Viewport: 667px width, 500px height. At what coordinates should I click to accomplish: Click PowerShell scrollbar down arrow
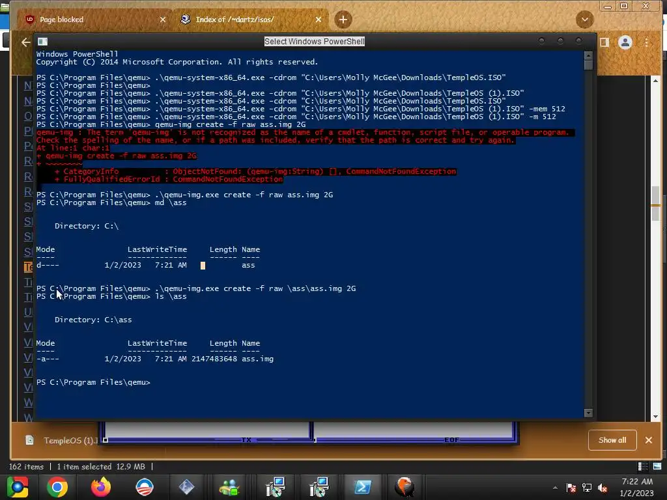(x=588, y=413)
